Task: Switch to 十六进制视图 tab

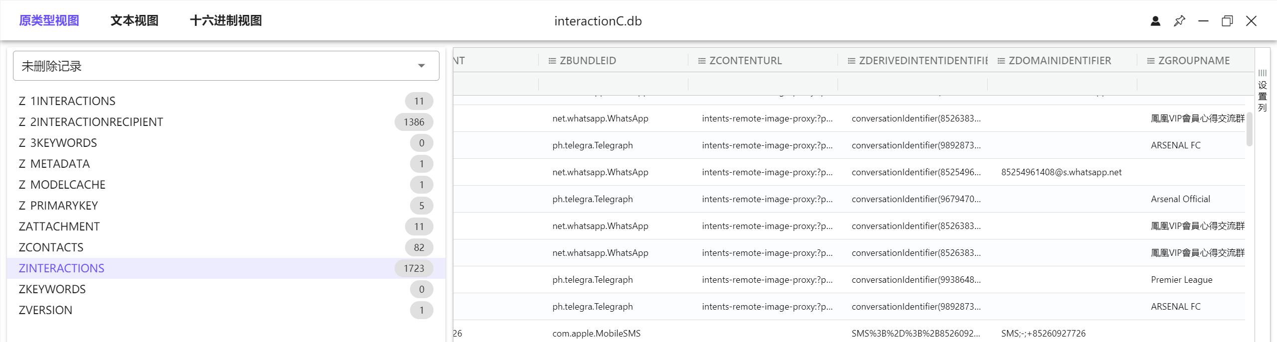Action: (x=225, y=21)
